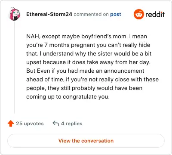Image resolution: width=172 pixels, height=155 pixels.
Task: Click the line starting "ahead of time"
Action: coord(92,80)
